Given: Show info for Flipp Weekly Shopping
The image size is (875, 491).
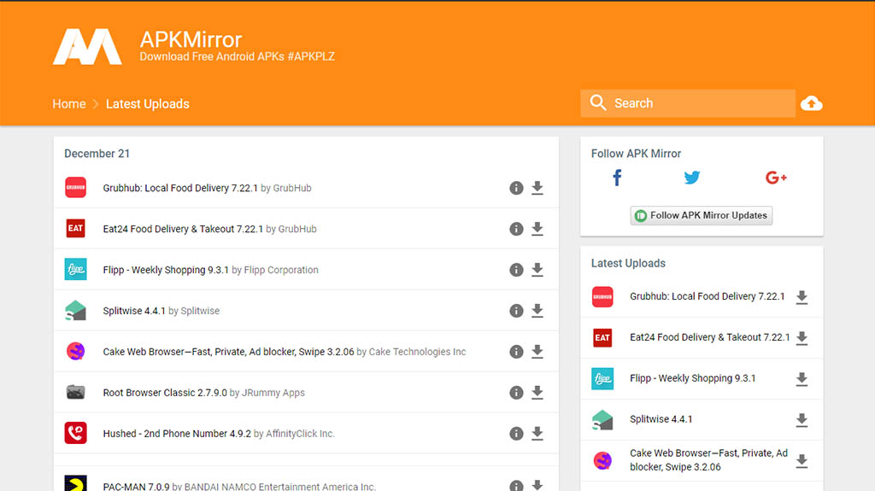Looking at the screenshot, I should pos(516,270).
